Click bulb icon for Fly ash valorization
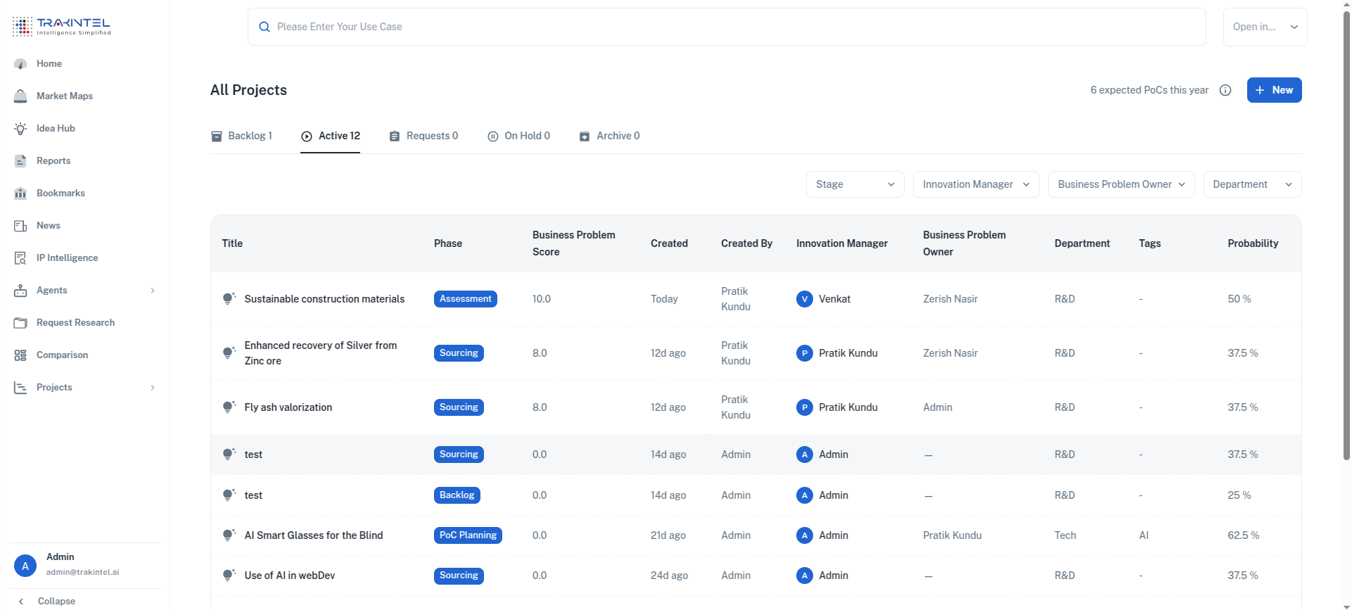The image size is (1352, 610). click(229, 407)
